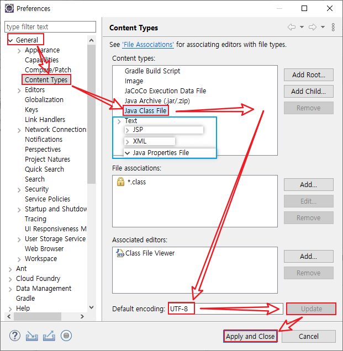Viewport: 343px width, 351px height.
Task: Select the *.class file association
Action: pyautogui.click(x=136, y=182)
